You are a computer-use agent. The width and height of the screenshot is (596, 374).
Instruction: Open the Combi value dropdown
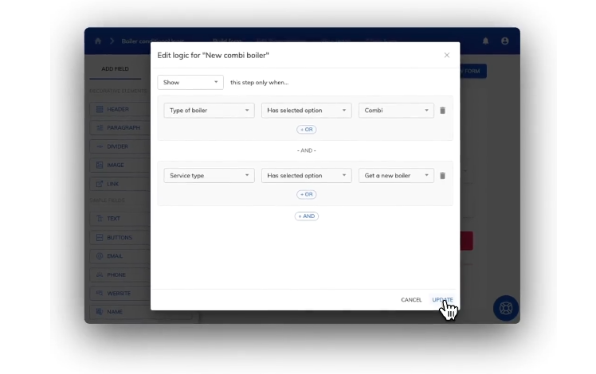click(396, 111)
